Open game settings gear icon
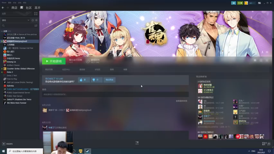 [255, 60]
